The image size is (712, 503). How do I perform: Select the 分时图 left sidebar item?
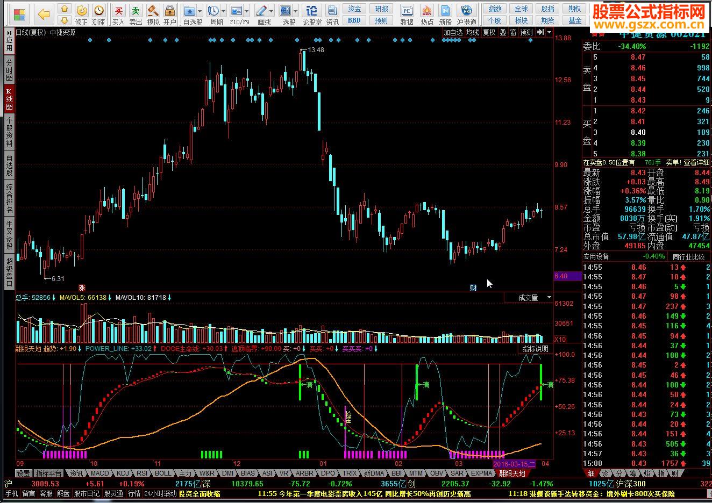click(9, 70)
